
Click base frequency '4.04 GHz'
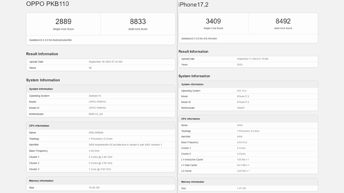[242, 143]
